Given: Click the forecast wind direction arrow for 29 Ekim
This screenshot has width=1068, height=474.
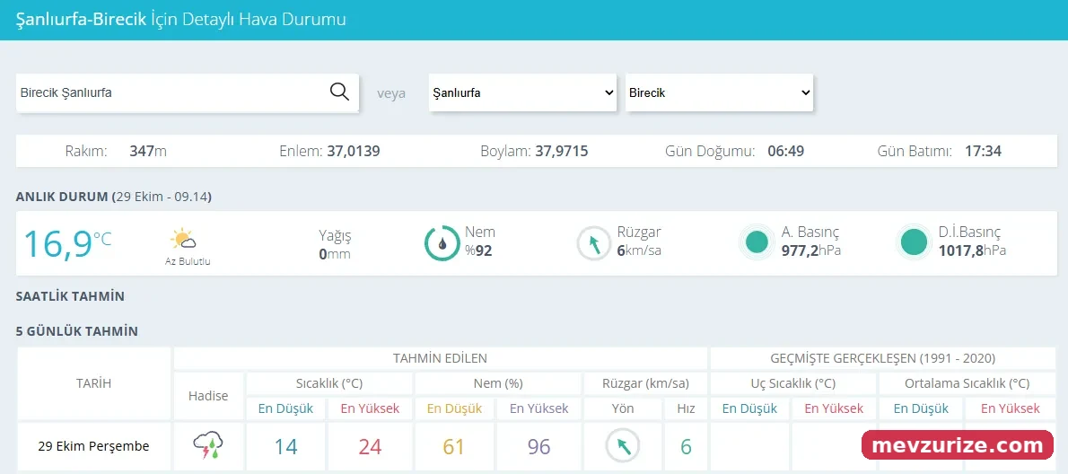Looking at the screenshot, I should click(x=623, y=446).
